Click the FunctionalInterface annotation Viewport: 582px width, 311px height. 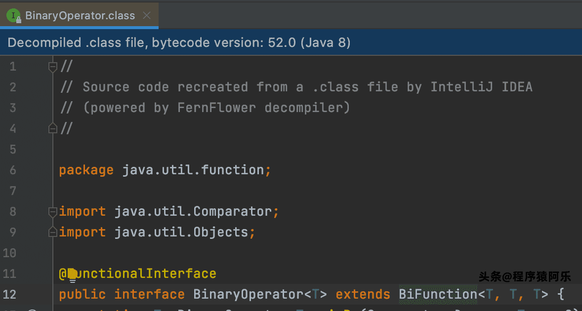pyautogui.click(x=138, y=273)
